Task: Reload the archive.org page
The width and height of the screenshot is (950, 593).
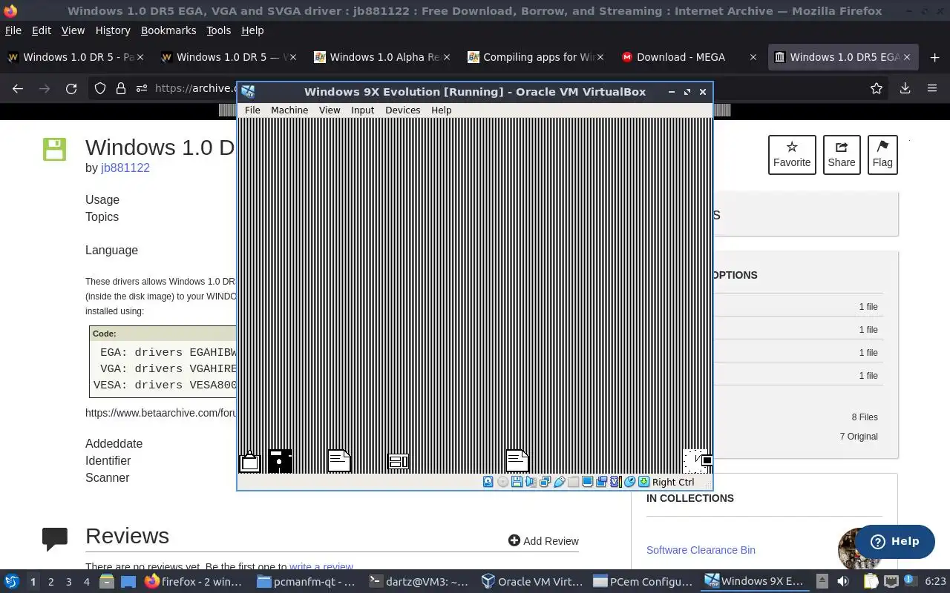Action: tap(71, 88)
